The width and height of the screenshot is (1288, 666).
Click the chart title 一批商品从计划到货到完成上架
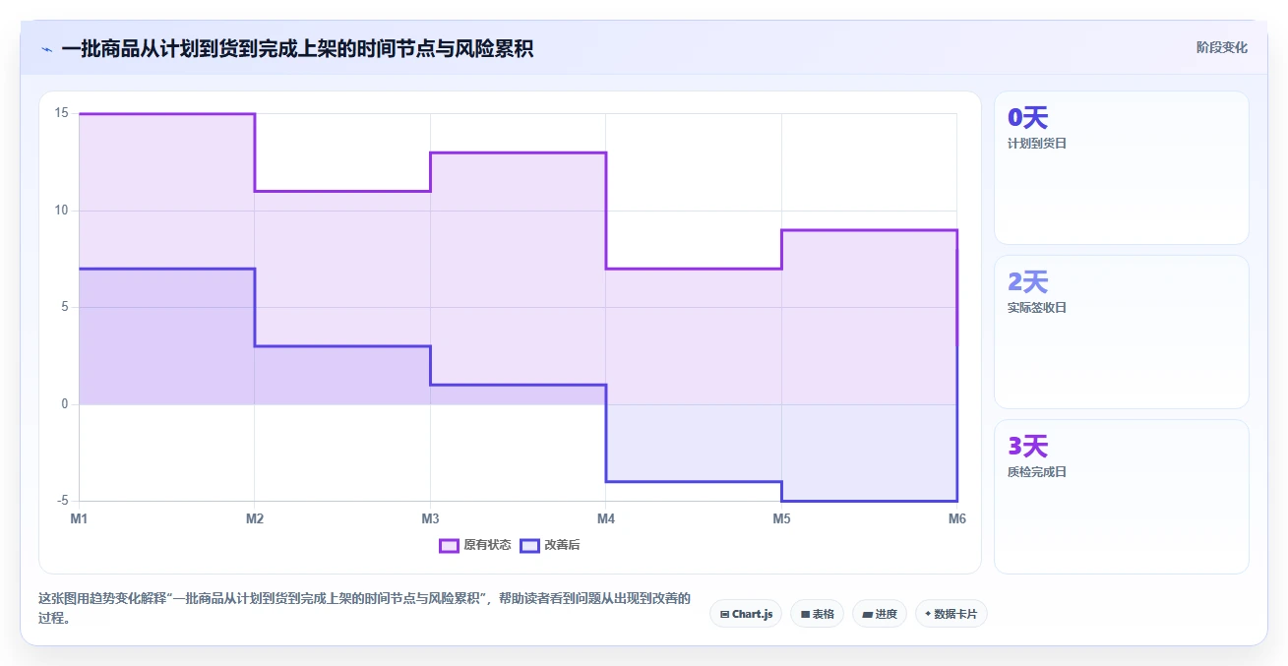pos(297,48)
